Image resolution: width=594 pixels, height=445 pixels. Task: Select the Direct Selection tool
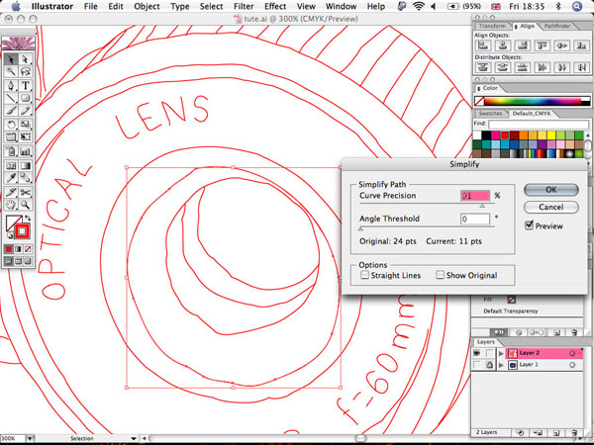pyautogui.click(x=25, y=59)
